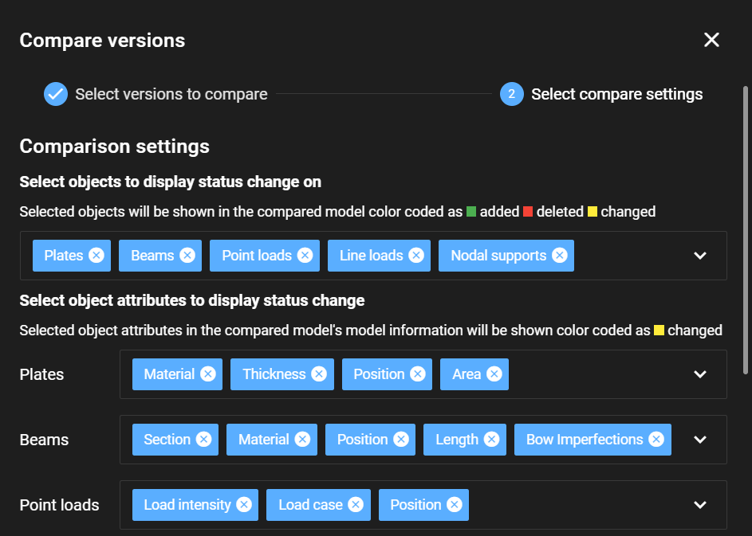Open the Point loads attributes dropdown
Image resolution: width=752 pixels, height=536 pixels.
(700, 504)
